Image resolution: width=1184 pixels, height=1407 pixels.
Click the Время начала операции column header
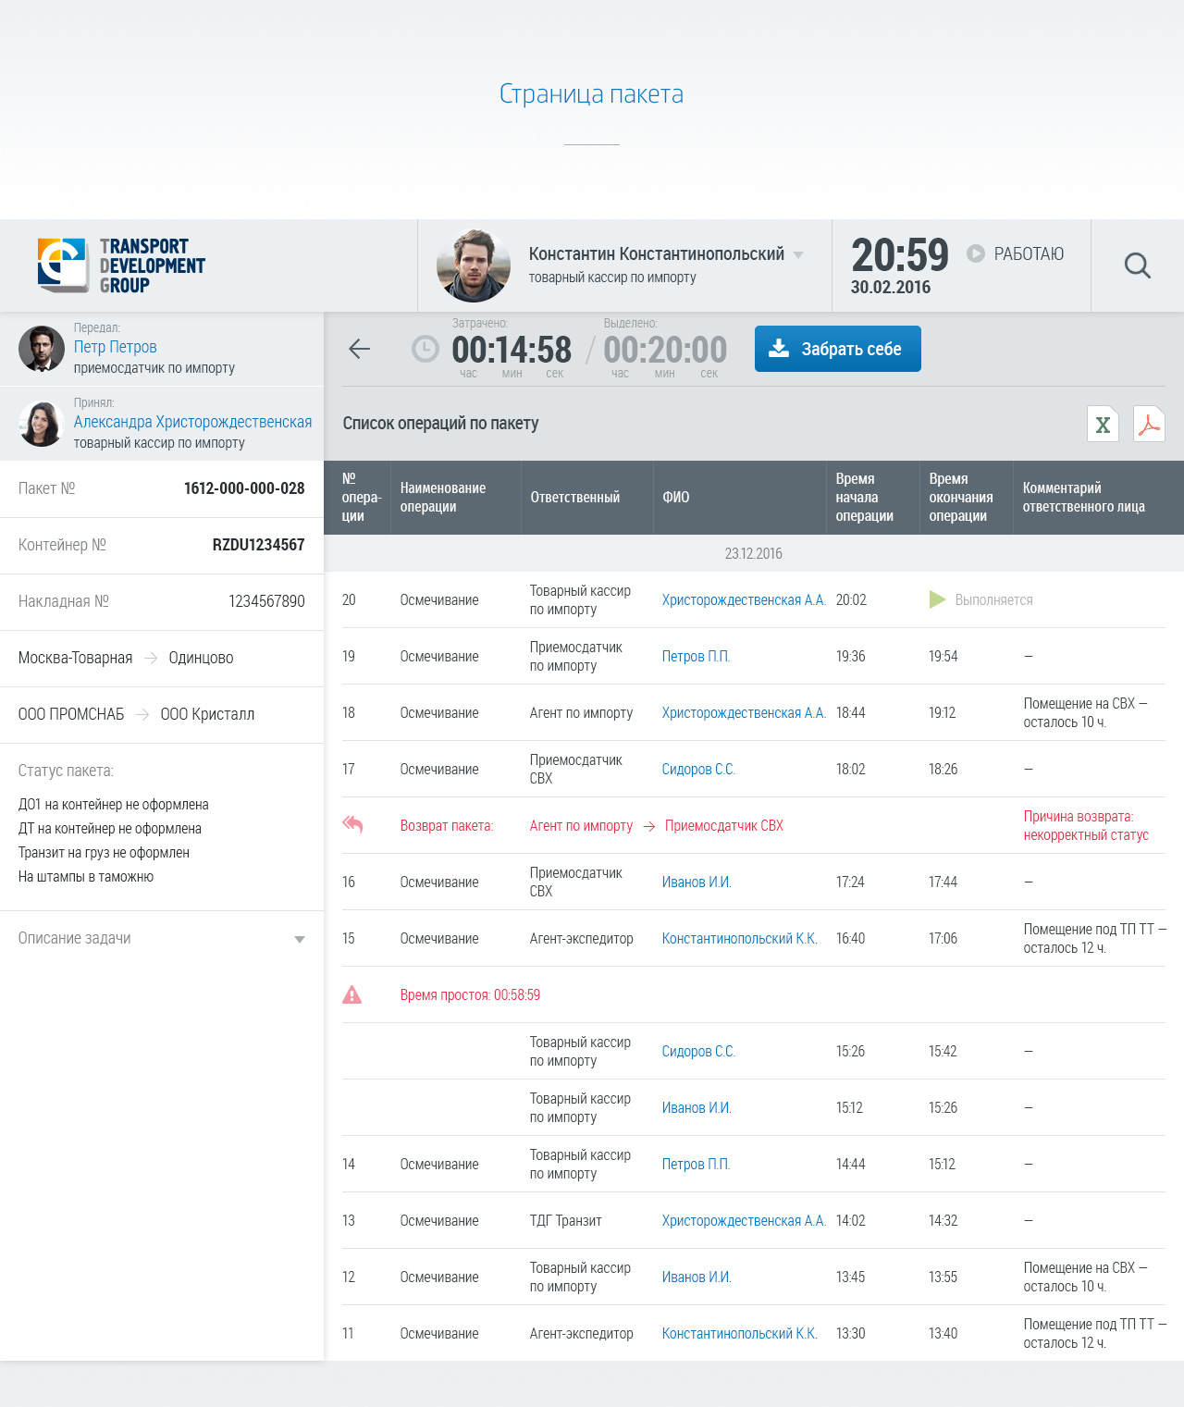click(864, 498)
